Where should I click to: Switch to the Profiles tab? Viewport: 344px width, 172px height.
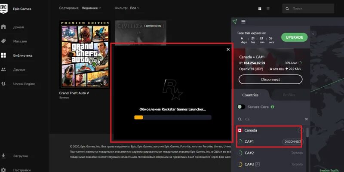(289, 95)
